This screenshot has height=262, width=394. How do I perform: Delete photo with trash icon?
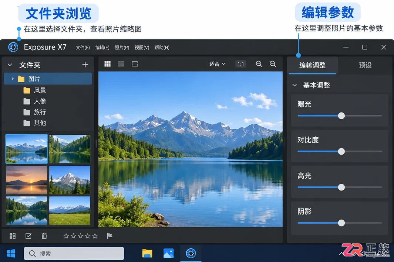[44, 236]
